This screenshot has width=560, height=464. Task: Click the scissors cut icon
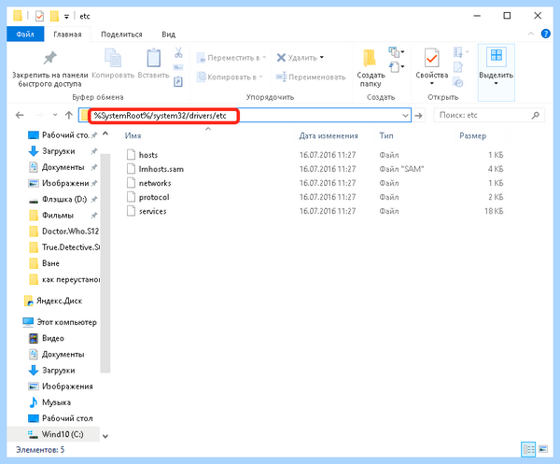tap(178, 52)
